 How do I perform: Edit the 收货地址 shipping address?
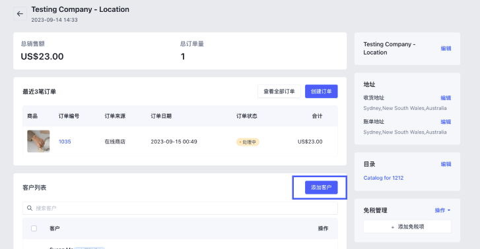[x=446, y=97]
